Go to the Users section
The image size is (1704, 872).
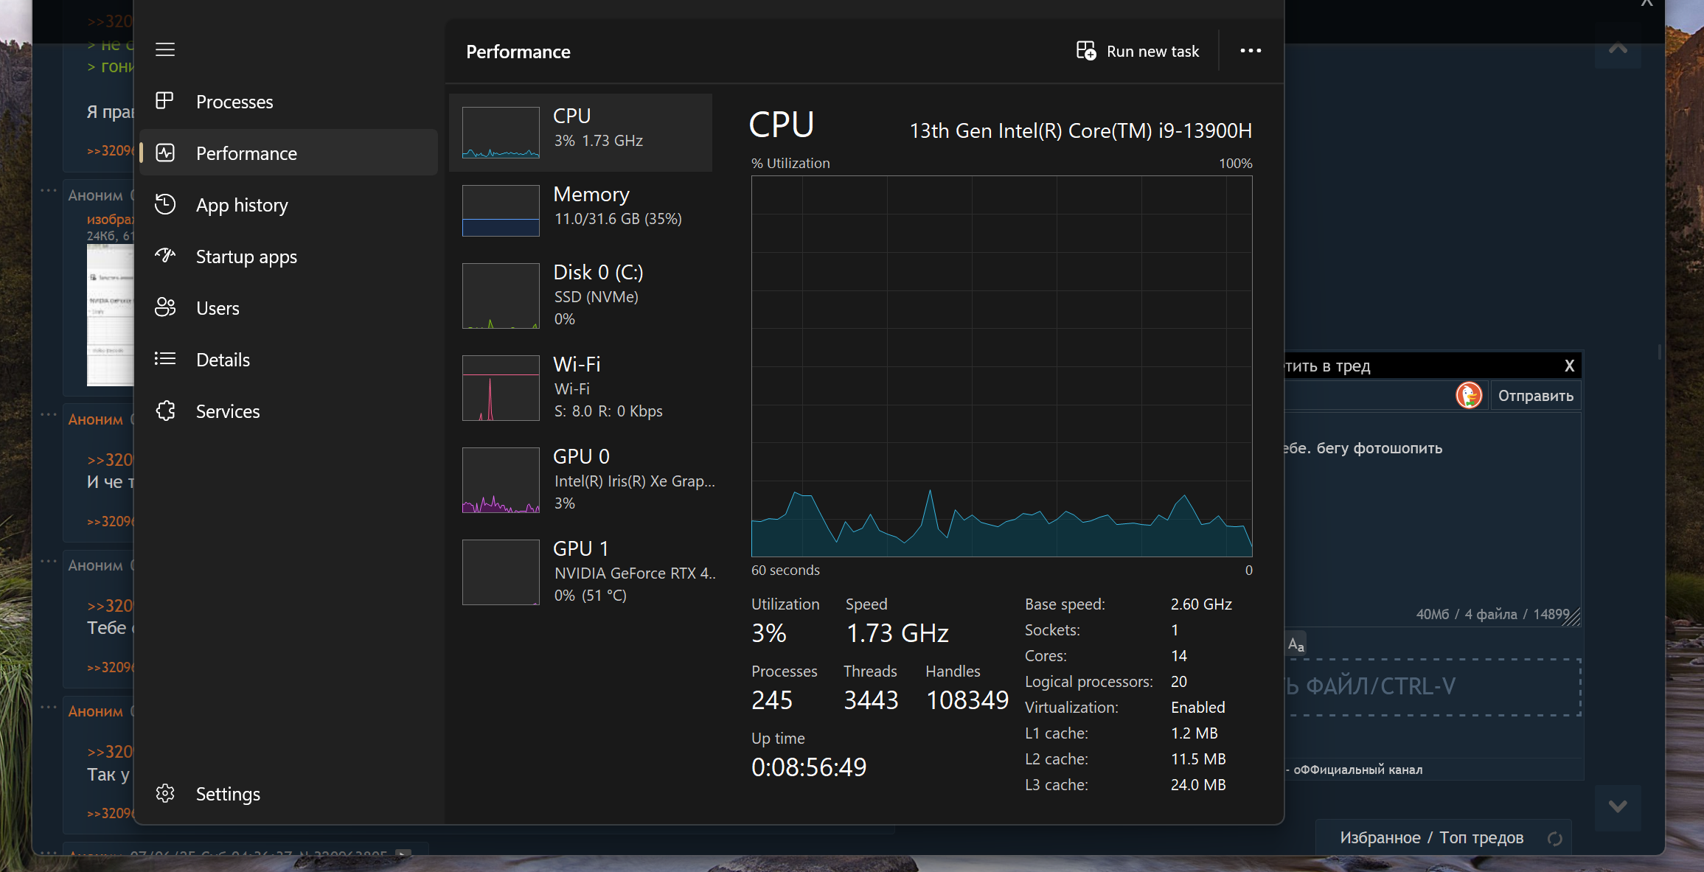tap(218, 308)
